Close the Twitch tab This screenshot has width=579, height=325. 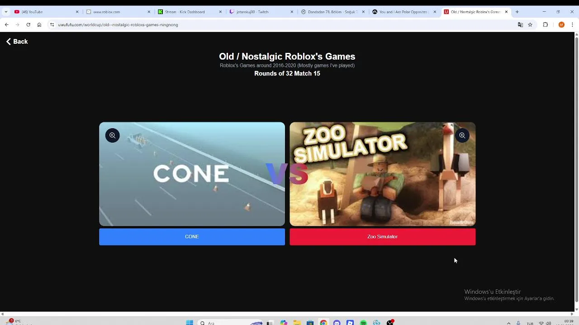292,12
